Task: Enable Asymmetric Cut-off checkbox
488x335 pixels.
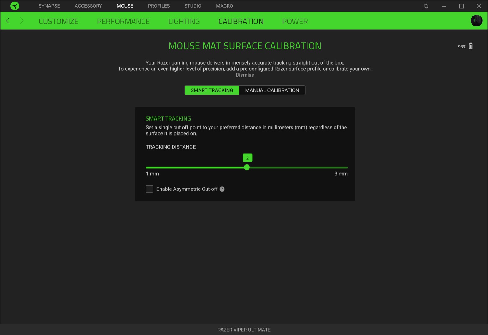Action: click(149, 189)
